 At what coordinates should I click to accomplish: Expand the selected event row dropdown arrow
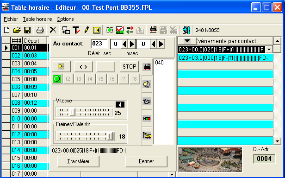point(269,50)
